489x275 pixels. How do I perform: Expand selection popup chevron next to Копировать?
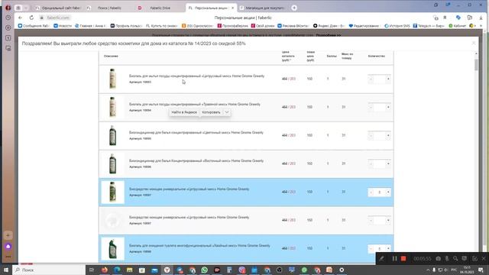pos(227,112)
